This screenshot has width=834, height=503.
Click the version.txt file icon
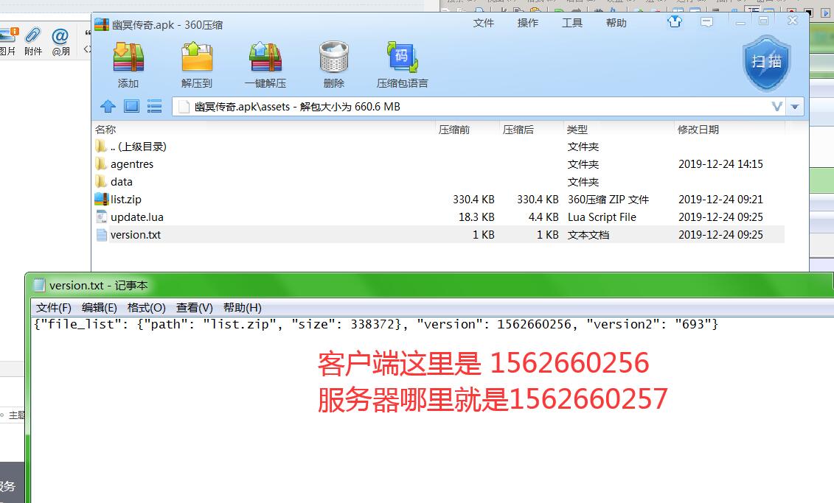pyautogui.click(x=101, y=234)
